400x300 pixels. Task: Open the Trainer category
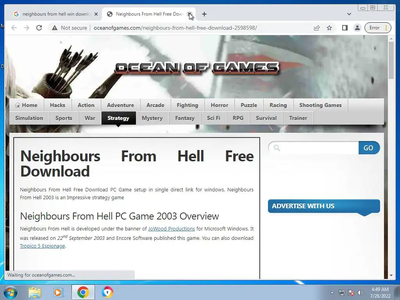298,118
